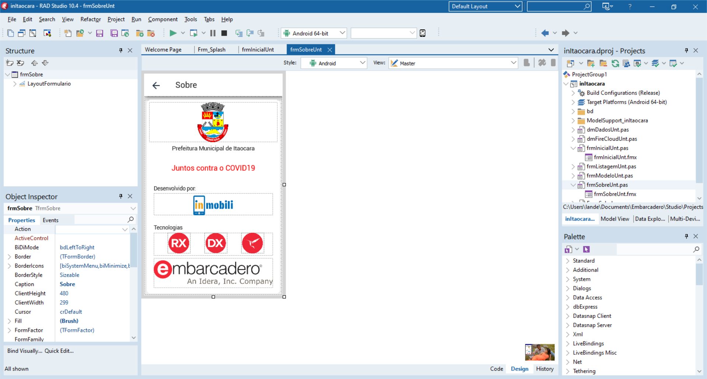Click the Caption value Sobre in Object Inspector

[x=67, y=284]
